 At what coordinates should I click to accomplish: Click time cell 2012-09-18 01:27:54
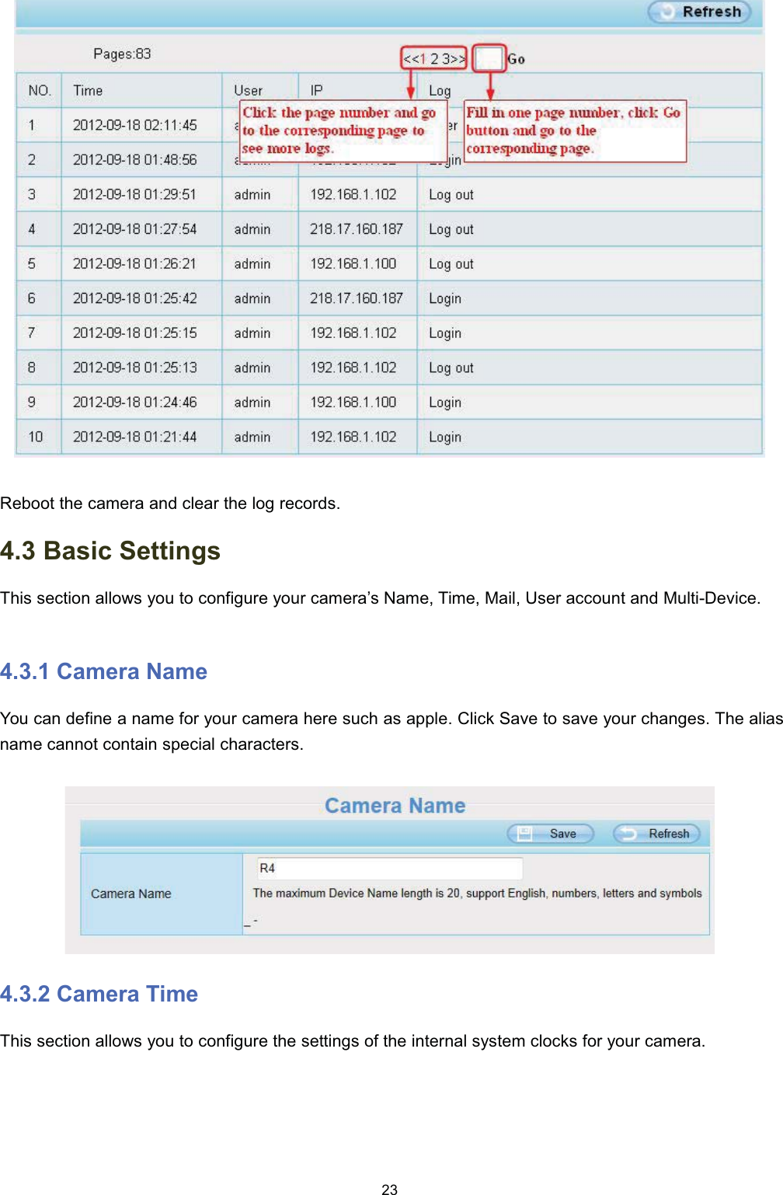pos(135,229)
